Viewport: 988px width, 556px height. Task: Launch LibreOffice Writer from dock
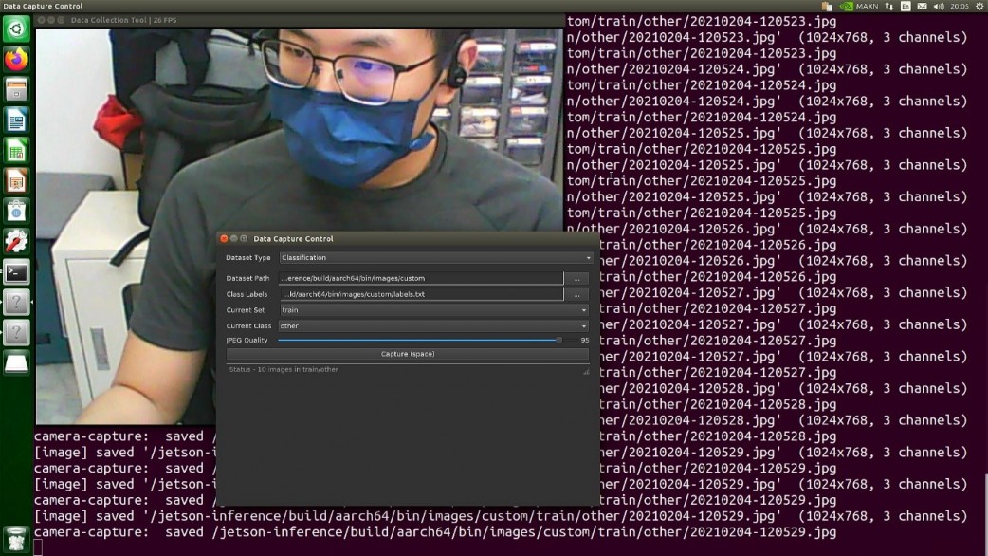tap(16, 120)
